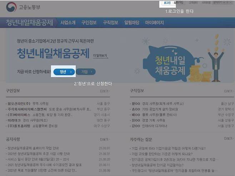Open notice 2021년 목표 지원물량 10만명 소진
The width and height of the screenshot is (235, 176).
[42, 170]
